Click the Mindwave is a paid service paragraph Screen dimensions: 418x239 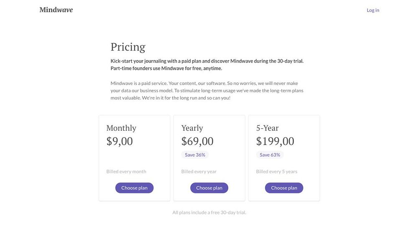pyautogui.click(x=207, y=90)
